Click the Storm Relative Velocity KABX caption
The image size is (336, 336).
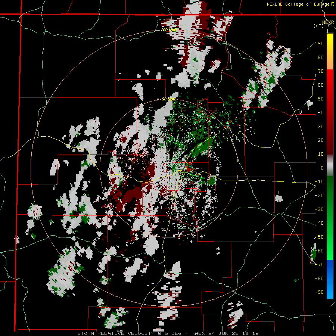click(x=168, y=333)
